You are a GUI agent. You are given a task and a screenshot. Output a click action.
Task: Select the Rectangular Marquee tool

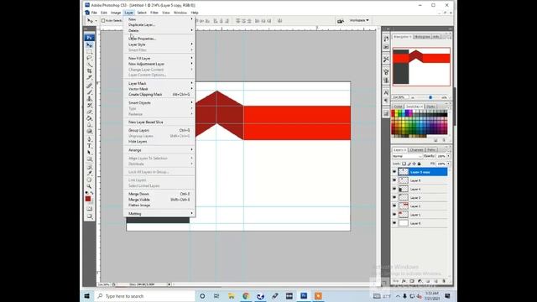[90, 52]
